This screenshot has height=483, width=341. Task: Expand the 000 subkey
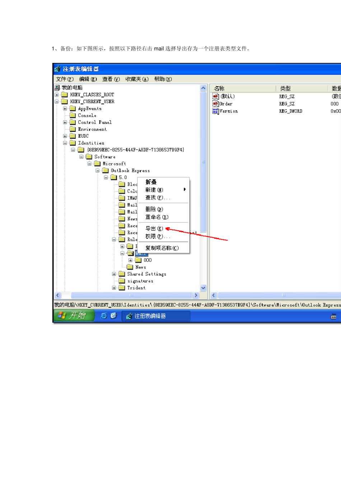coord(130,260)
